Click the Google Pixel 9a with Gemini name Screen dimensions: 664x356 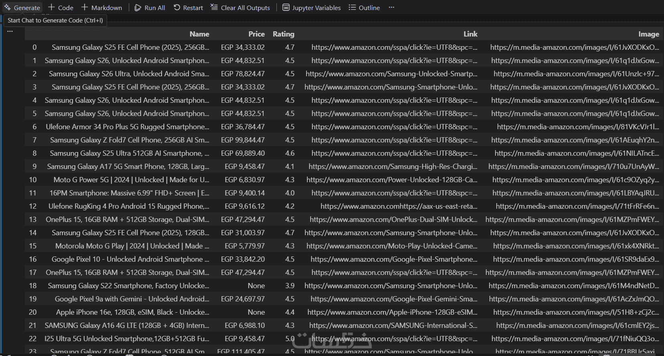tap(132, 299)
